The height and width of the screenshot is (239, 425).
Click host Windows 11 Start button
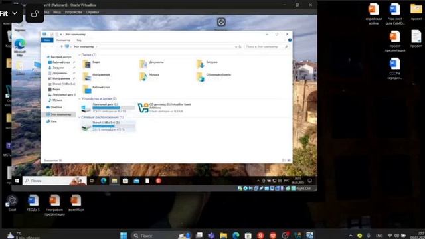pos(124,235)
